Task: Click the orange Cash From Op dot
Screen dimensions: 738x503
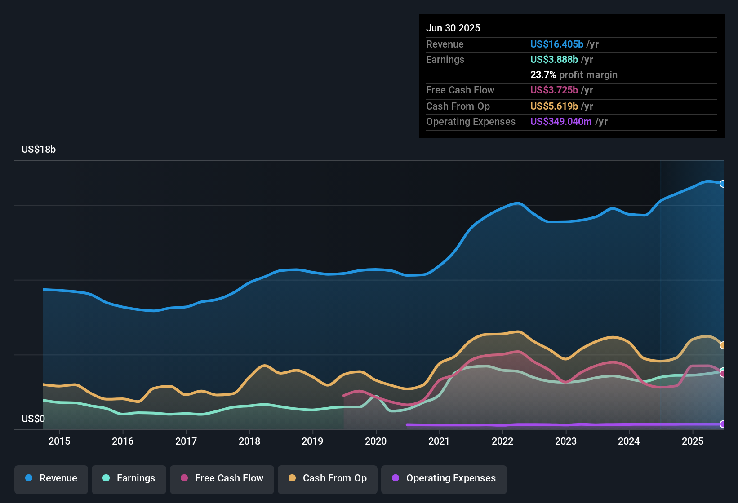Action: click(x=292, y=478)
